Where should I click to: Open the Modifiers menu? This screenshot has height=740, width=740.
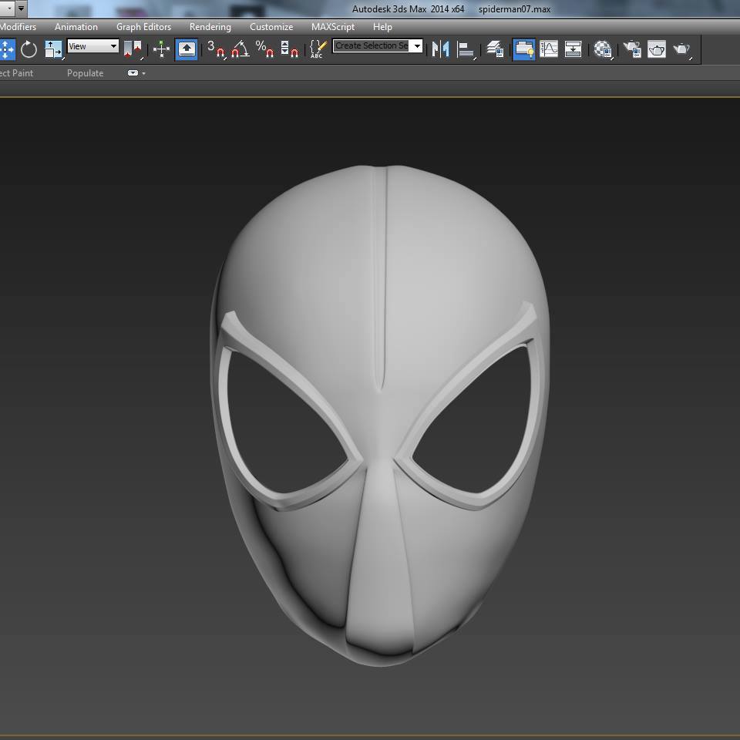(18, 27)
